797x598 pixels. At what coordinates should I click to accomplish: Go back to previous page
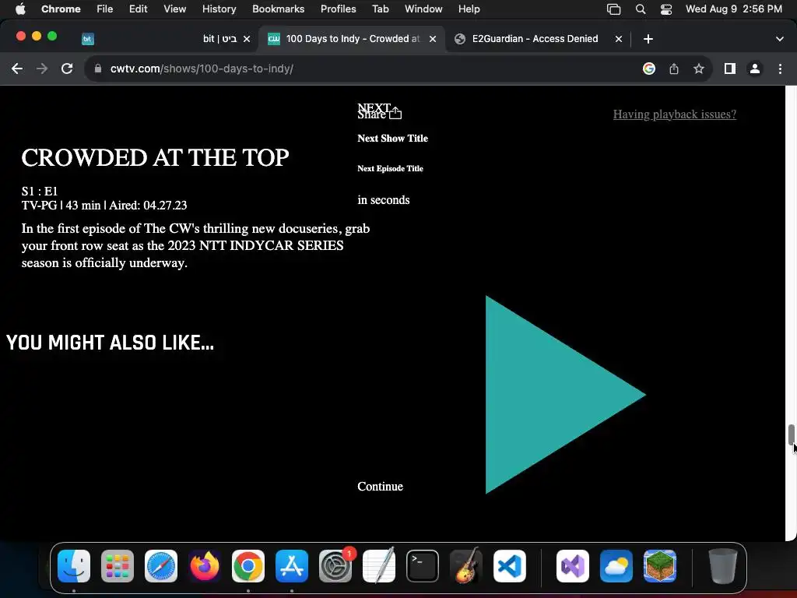17,69
